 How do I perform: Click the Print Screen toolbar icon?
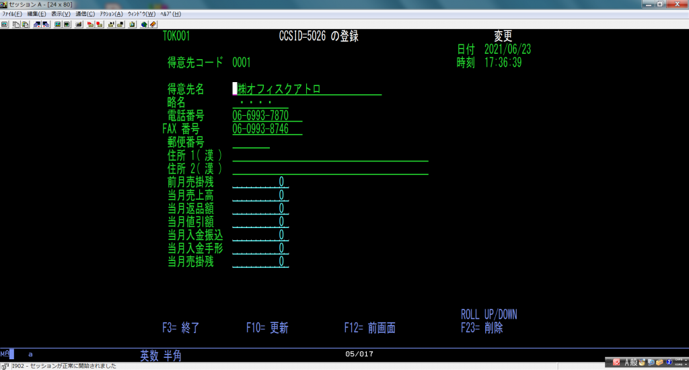click(5, 24)
